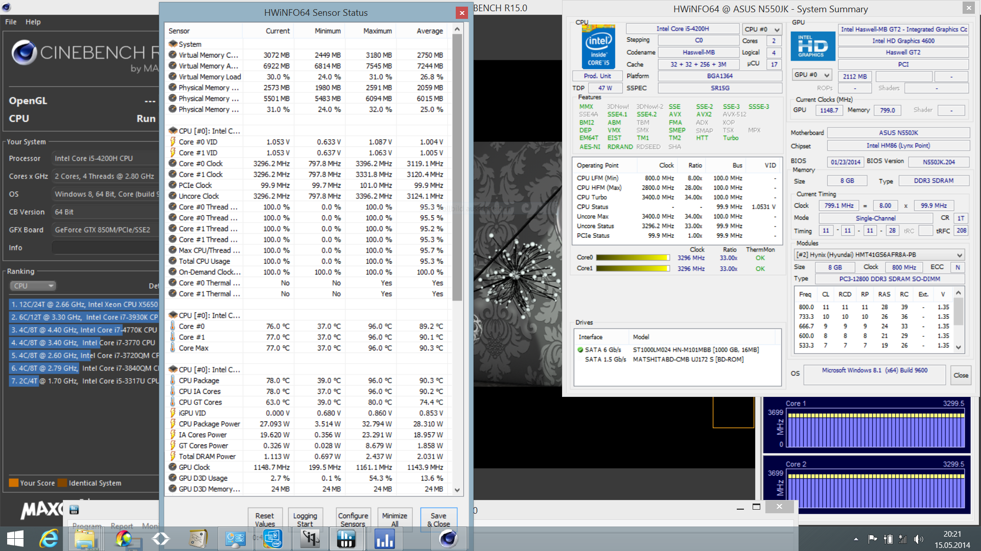Image resolution: width=981 pixels, height=551 pixels.
Task: Open the CPU #0 selector dropdown
Action: point(762,30)
